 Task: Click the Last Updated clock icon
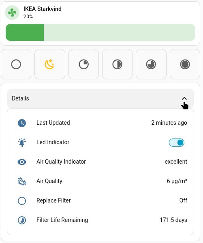pyautogui.click(x=22, y=123)
